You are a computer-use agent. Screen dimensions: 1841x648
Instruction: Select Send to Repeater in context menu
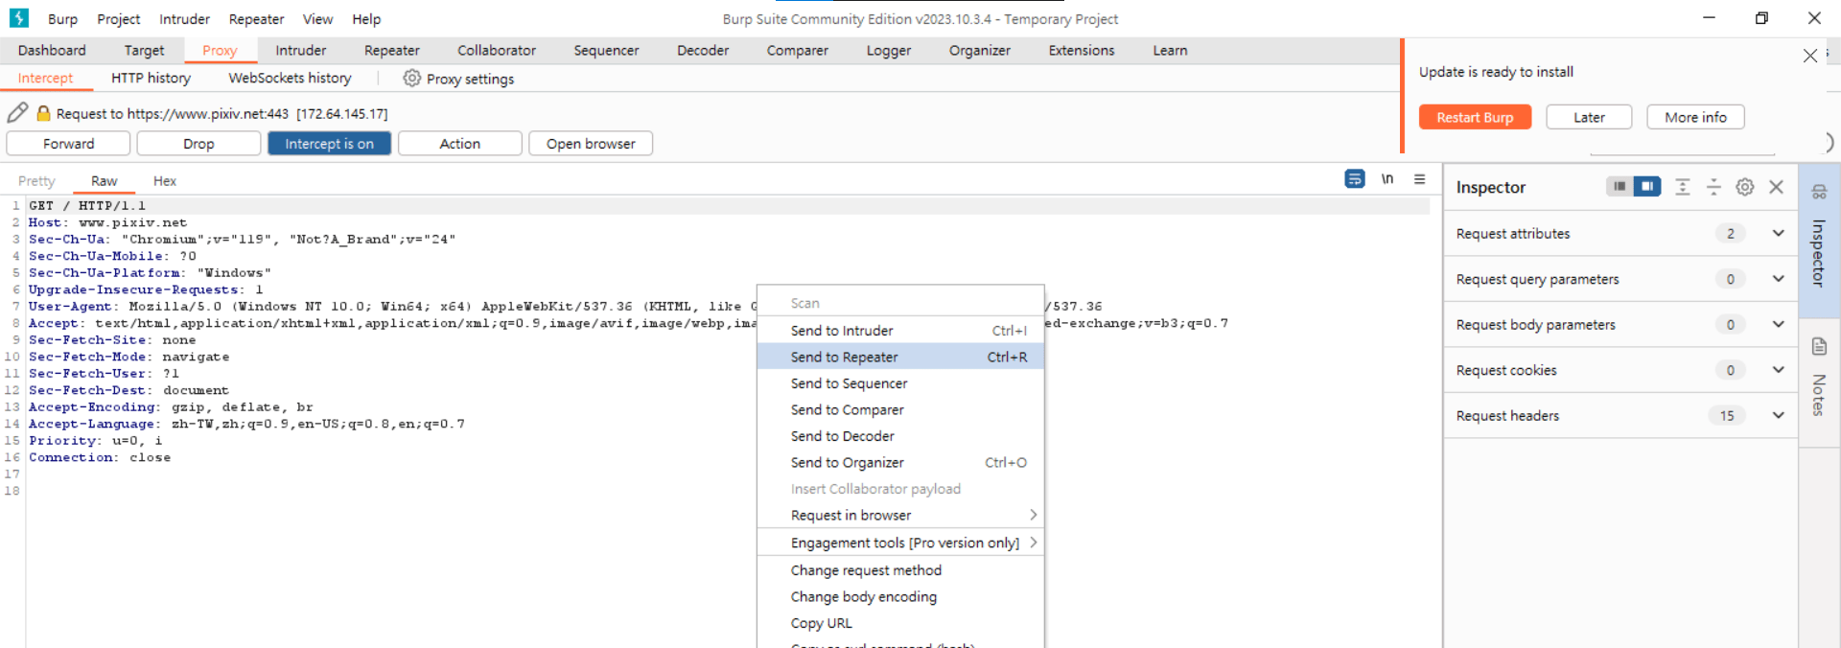900,357
